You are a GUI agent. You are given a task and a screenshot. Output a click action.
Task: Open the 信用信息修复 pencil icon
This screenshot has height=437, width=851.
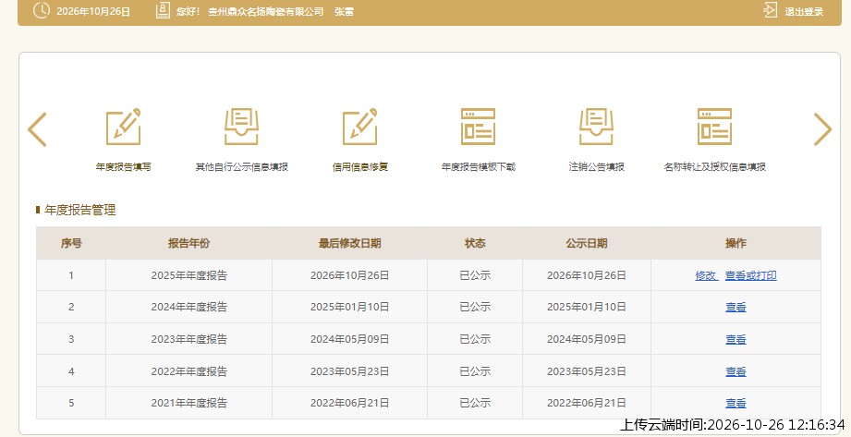(x=359, y=127)
